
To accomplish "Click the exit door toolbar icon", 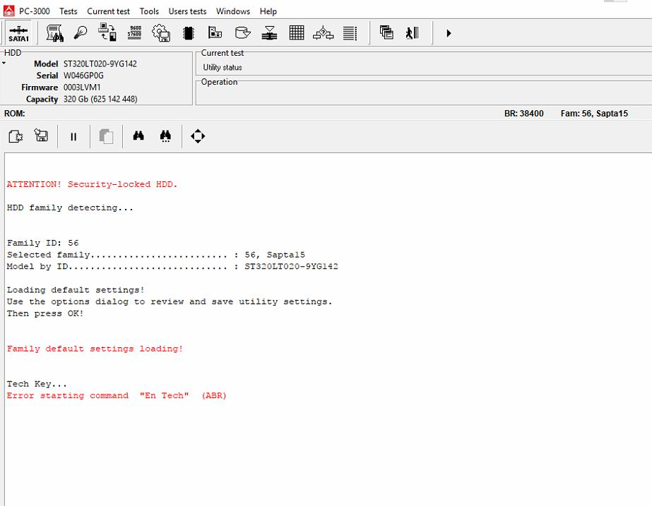I will click(x=413, y=32).
